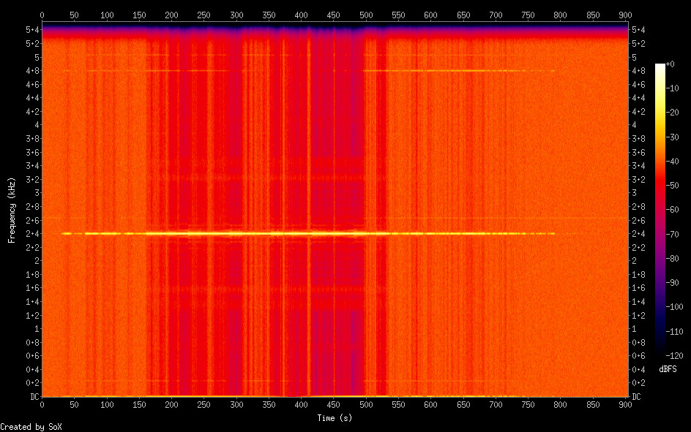The height and width of the screenshot is (432, 691).
Task: Click the 450 tick on the bottom time axis
Action: (334, 404)
